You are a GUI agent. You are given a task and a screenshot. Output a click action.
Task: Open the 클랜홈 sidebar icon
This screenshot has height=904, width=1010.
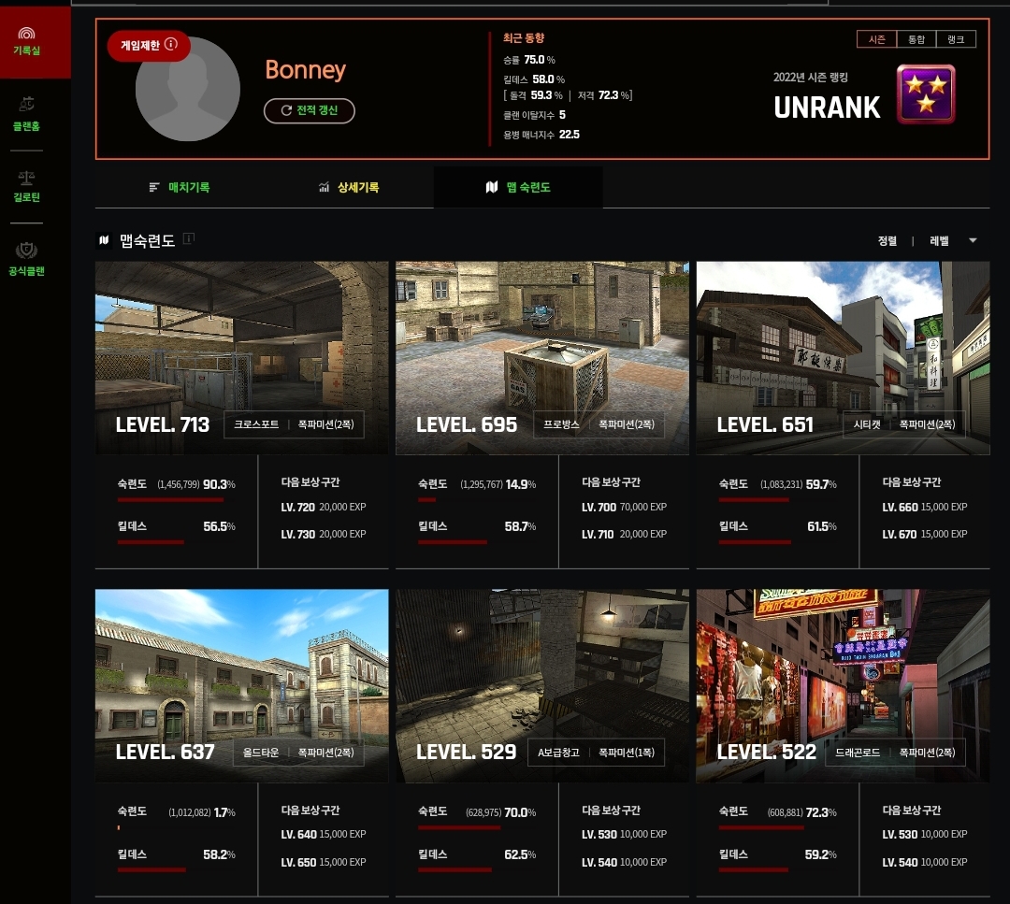pyautogui.click(x=26, y=104)
